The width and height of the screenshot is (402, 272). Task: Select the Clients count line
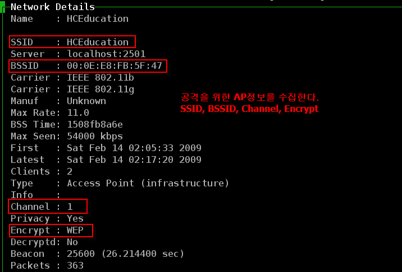coord(42,171)
